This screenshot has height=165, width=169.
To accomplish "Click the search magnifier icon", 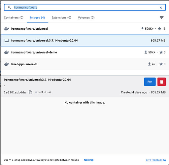I will coord(9,7).
